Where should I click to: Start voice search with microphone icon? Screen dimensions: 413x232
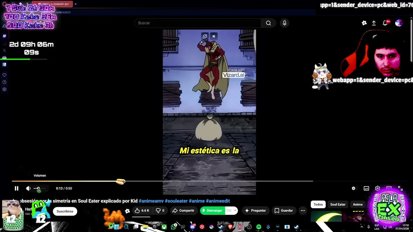pos(285,23)
